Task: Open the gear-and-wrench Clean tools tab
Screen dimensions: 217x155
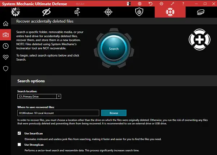Action: (16, 12)
